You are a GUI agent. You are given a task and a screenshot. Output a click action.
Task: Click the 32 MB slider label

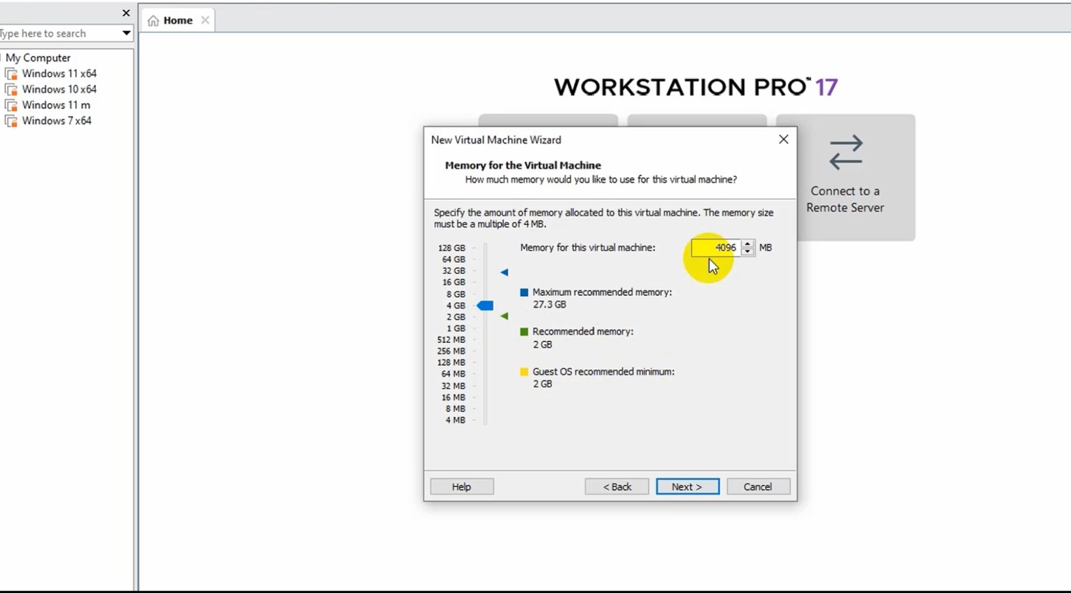453,386
